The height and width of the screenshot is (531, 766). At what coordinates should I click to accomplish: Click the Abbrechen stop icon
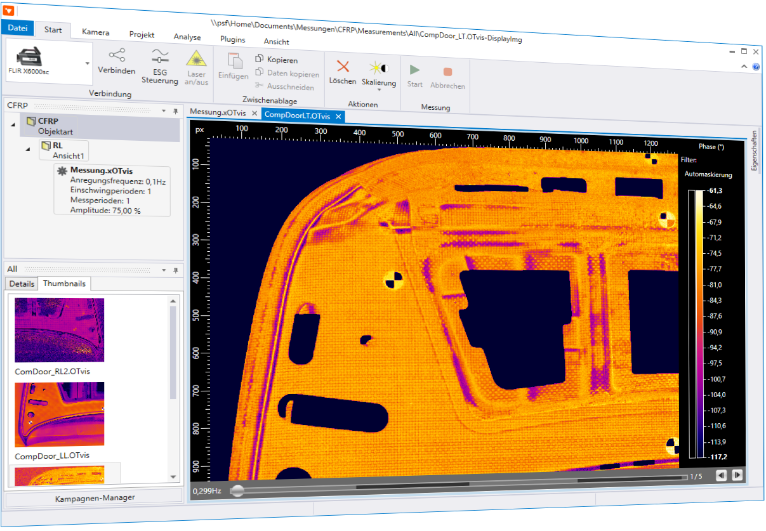448,72
